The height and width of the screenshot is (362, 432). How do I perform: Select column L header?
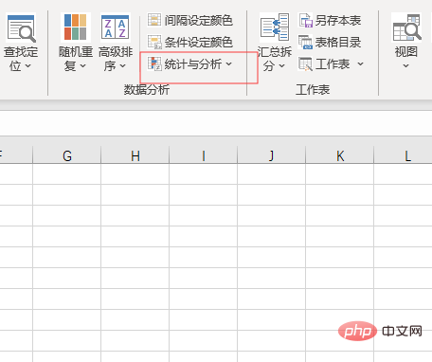[403, 155]
